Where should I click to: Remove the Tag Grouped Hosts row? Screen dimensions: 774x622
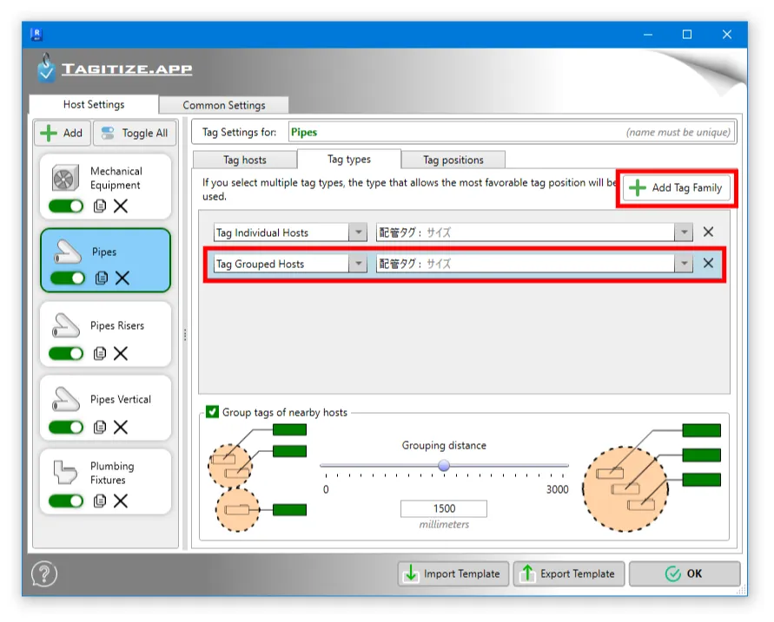(x=708, y=264)
